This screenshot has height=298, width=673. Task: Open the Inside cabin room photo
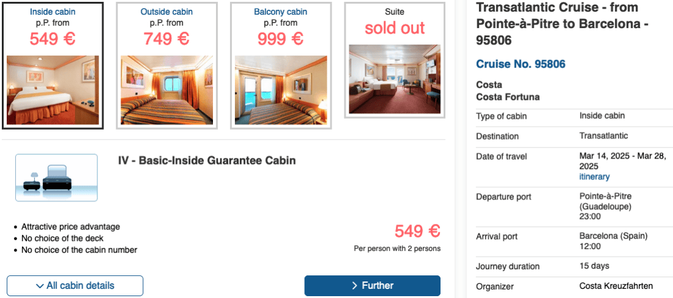(x=53, y=90)
